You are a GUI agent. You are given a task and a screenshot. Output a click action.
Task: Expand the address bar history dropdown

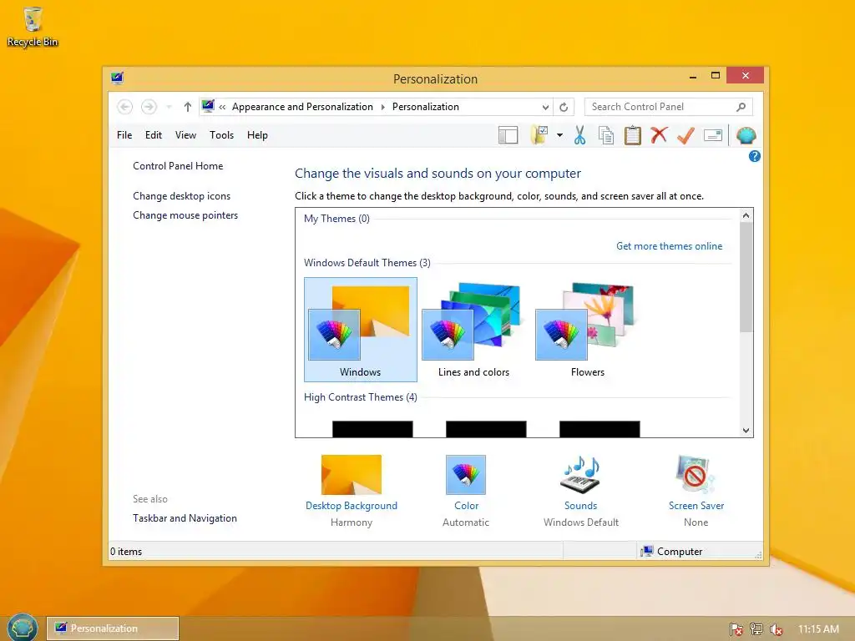coord(545,108)
